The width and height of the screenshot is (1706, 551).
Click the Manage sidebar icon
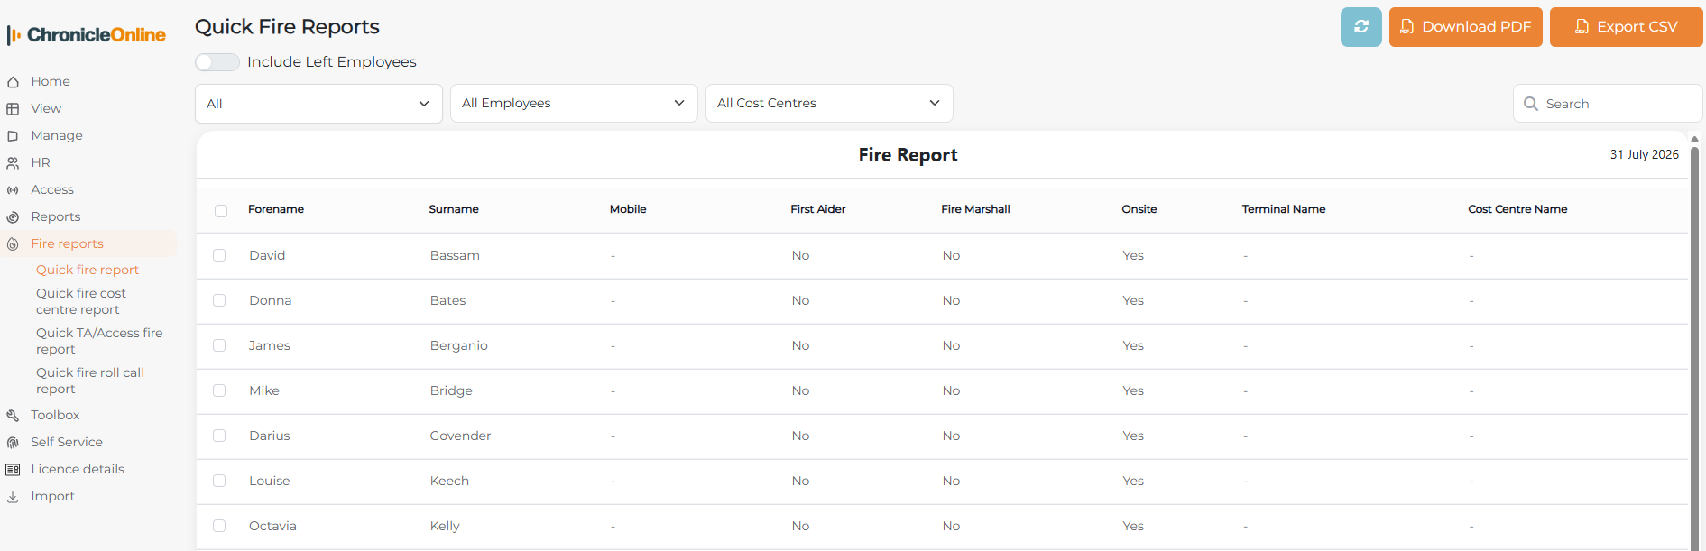coord(13,136)
